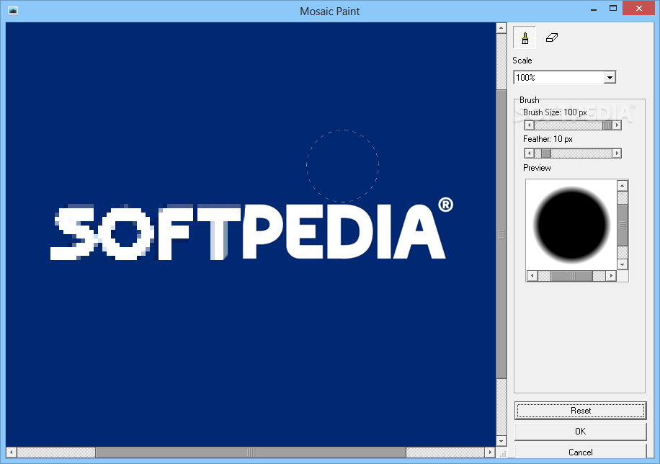Click preview vertical scrollbar up arrow
The height and width of the screenshot is (464, 660).
tap(622, 186)
